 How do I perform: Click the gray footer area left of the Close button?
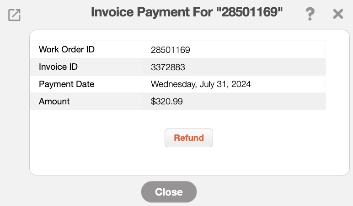pos(82,192)
